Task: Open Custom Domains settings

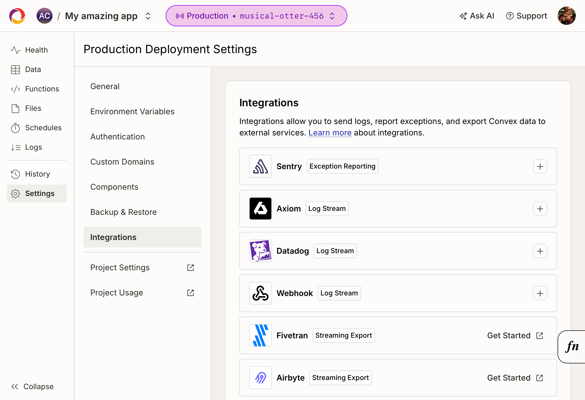Action: pos(143,162)
